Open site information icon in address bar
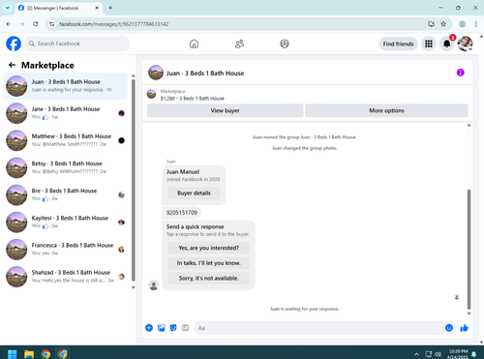Viewport: 484px width, 359px height. 51,24
